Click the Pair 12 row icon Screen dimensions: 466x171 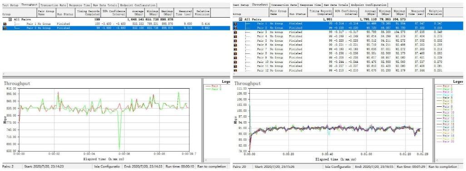pos(235,71)
